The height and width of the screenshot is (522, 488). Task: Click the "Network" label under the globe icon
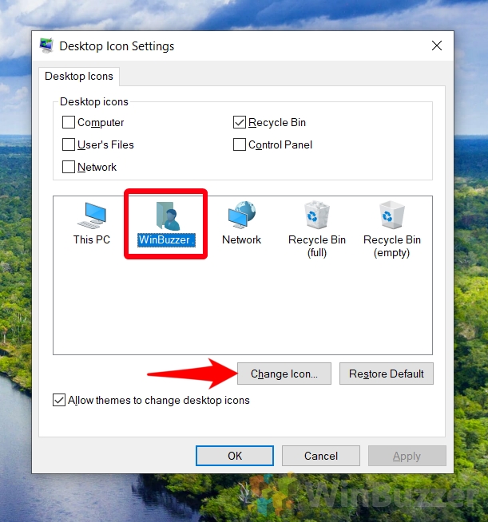(x=241, y=239)
